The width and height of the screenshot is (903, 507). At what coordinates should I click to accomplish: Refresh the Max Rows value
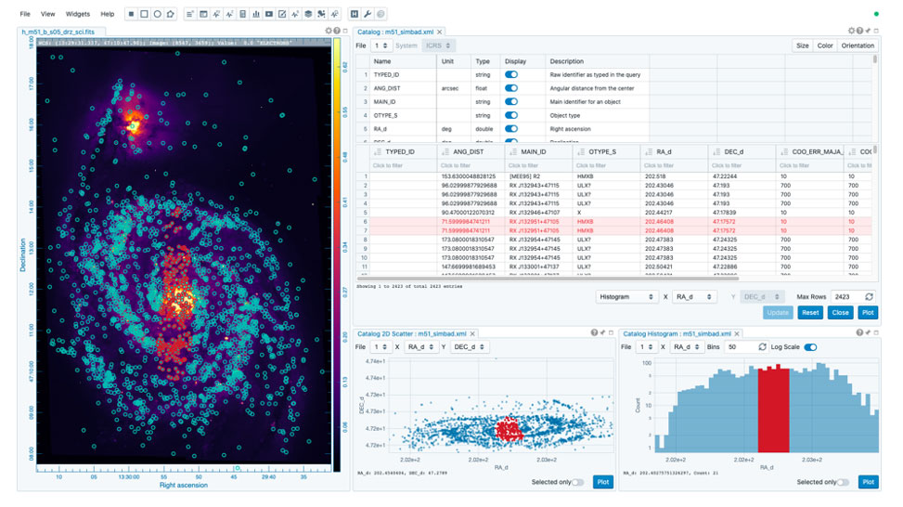click(x=869, y=296)
